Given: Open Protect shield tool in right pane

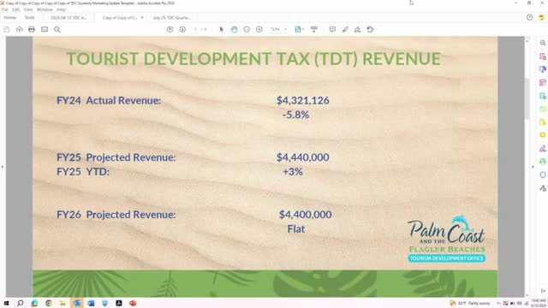Looking at the screenshot, I should pos(543,175).
